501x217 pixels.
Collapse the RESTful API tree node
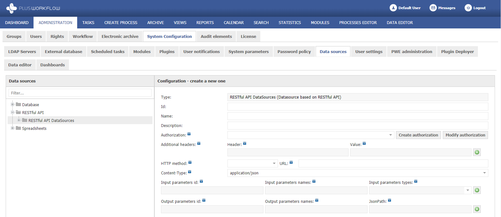coord(13,112)
